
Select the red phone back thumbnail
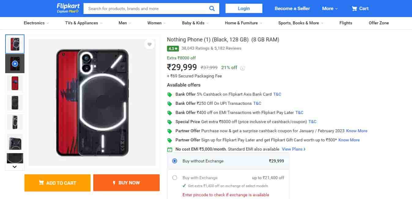[x=15, y=83]
